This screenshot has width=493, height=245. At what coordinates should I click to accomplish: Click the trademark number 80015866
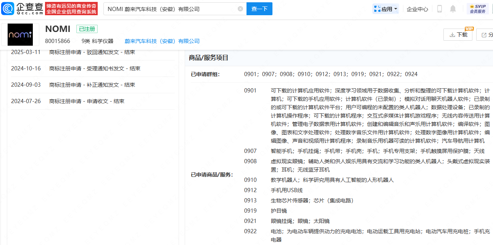(x=58, y=41)
